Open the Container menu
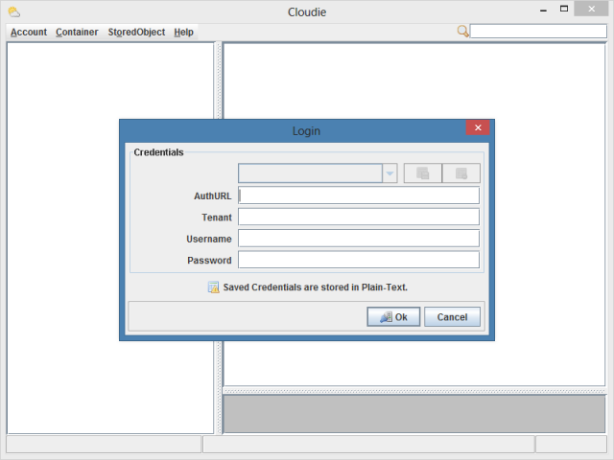The height and width of the screenshot is (460, 614). [77, 32]
